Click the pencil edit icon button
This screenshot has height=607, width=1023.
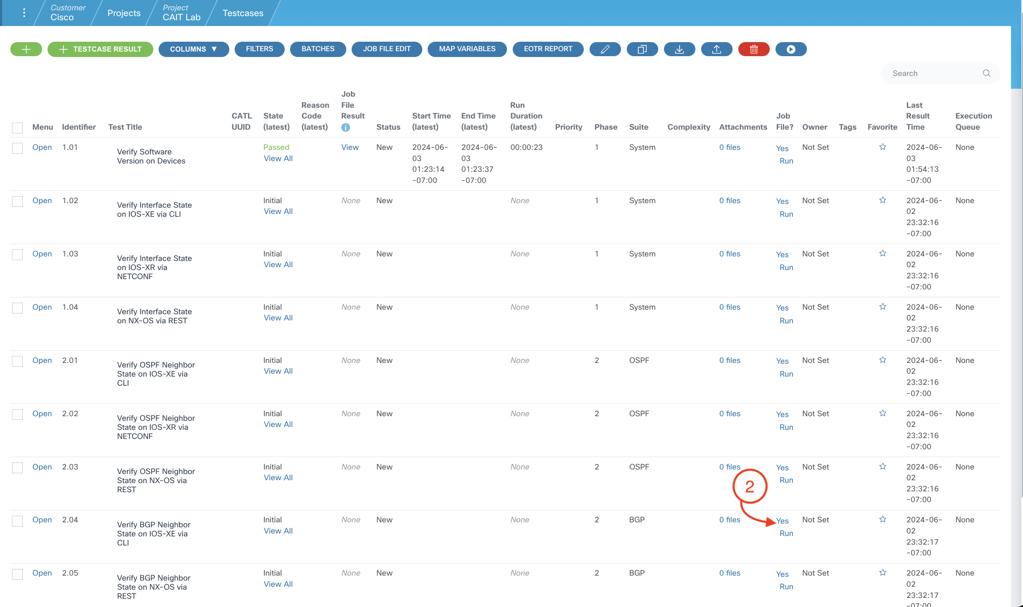click(605, 49)
